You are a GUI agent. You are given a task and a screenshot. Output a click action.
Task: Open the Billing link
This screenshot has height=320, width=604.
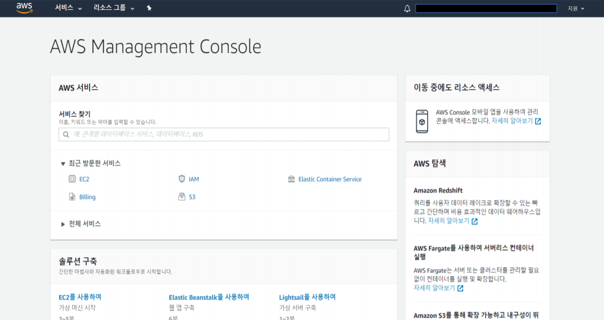[x=87, y=197]
